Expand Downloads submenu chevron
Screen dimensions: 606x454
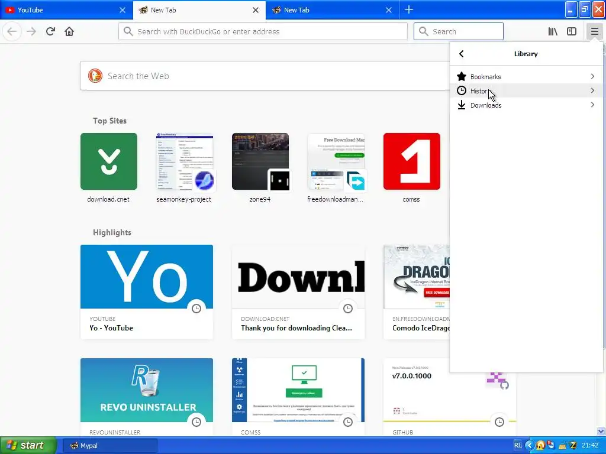tap(592, 105)
